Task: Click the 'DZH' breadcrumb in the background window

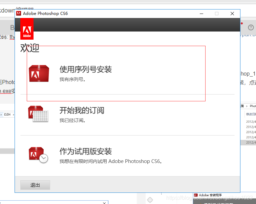Action: click(x=7, y=115)
